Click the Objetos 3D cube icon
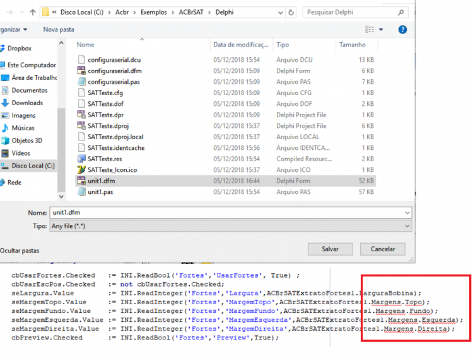 pos(5,140)
